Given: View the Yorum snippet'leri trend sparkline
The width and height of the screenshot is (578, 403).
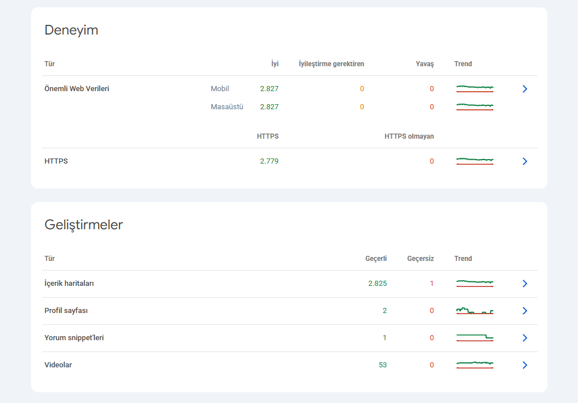Looking at the screenshot, I should click(475, 338).
